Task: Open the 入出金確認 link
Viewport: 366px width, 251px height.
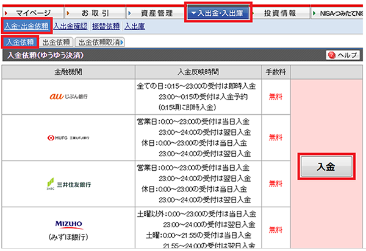Action: coord(70,26)
